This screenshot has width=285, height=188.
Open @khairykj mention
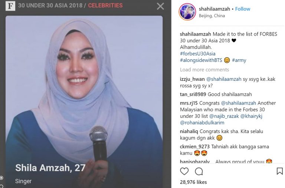click(x=251, y=116)
